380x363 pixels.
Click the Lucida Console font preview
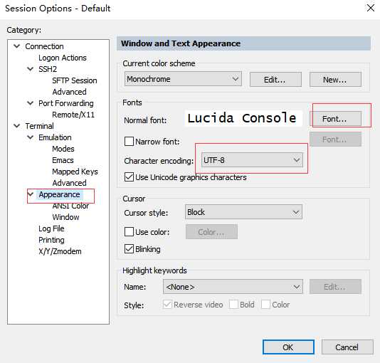pyautogui.click(x=243, y=118)
